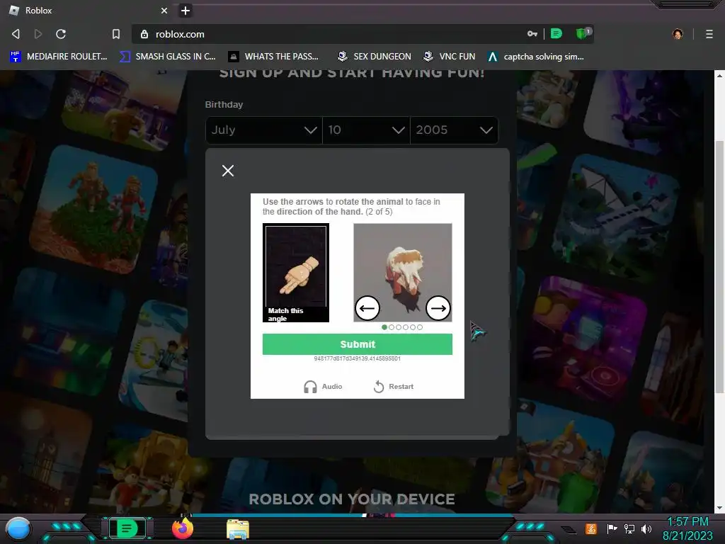
Task: Click the roblox.com address bar
Action: pos(333,34)
